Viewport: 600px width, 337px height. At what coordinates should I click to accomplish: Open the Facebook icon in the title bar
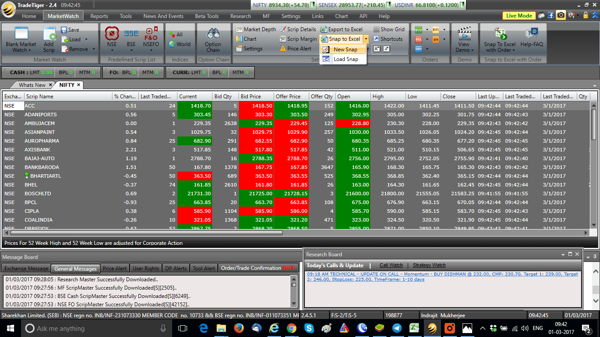coord(550,15)
